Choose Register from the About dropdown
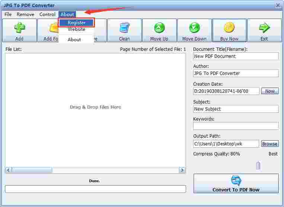284x207 pixels. click(x=76, y=23)
